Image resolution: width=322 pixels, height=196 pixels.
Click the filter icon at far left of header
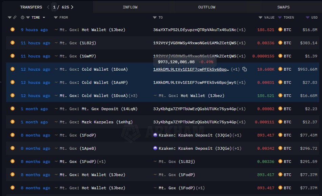click(x=9, y=18)
